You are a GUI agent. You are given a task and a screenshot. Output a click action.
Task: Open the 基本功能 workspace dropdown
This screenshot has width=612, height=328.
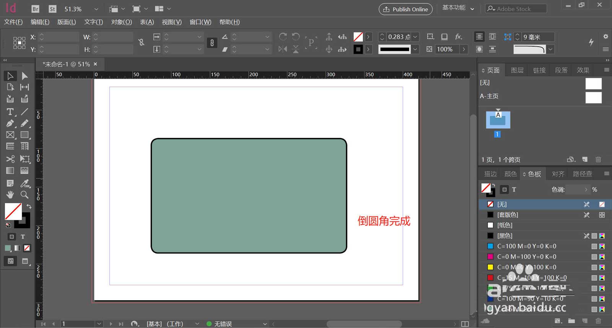458,8
